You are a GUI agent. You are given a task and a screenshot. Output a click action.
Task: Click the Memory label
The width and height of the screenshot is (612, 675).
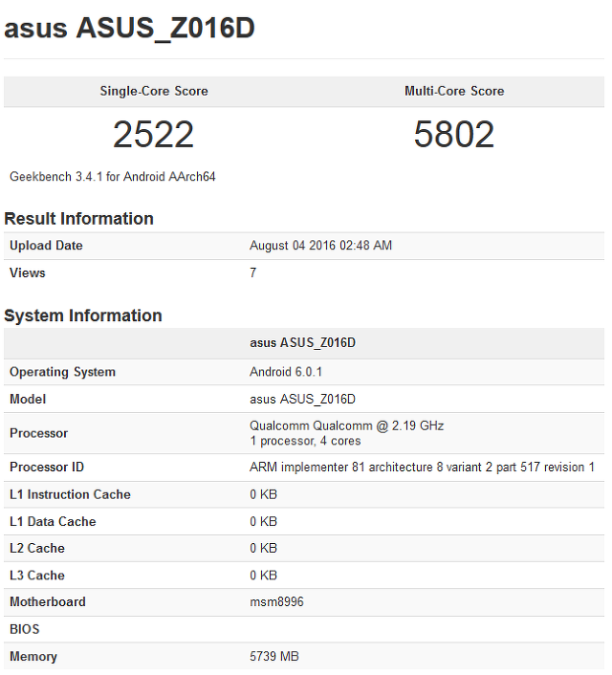click(x=33, y=657)
